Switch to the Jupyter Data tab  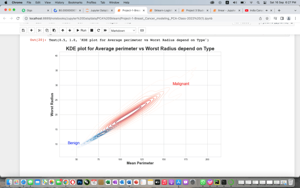[x=99, y=10]
